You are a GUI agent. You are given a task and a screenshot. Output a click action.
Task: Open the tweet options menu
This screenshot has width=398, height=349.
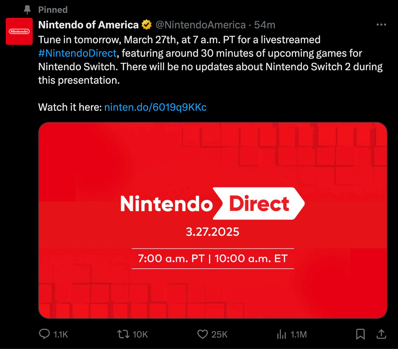coord(381,24)
